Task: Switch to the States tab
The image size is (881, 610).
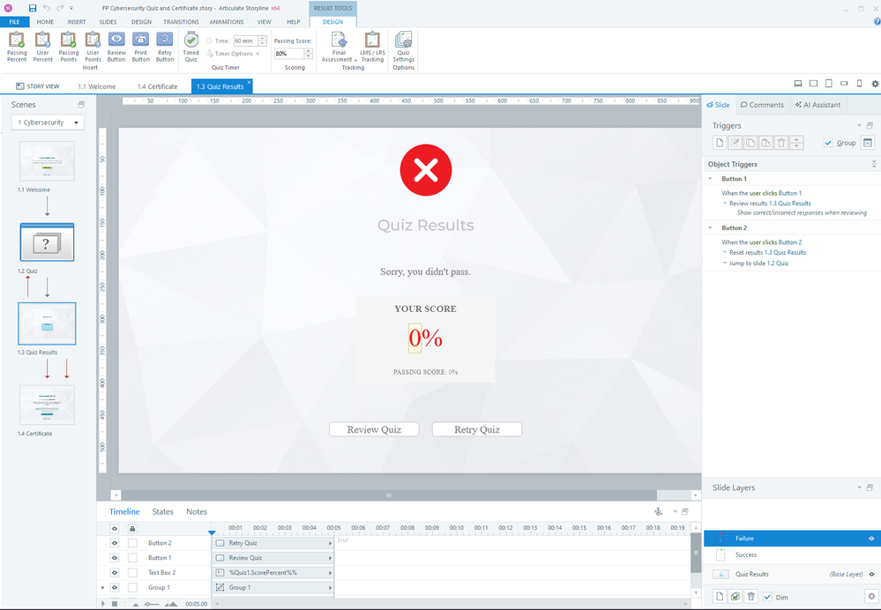Action: [x=163, y=511]
